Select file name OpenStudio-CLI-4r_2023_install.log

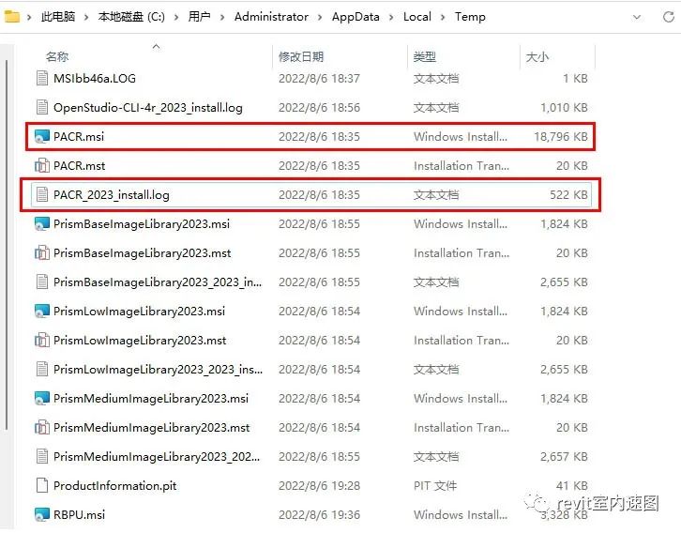pyautogui.click(x=148, y=107)
